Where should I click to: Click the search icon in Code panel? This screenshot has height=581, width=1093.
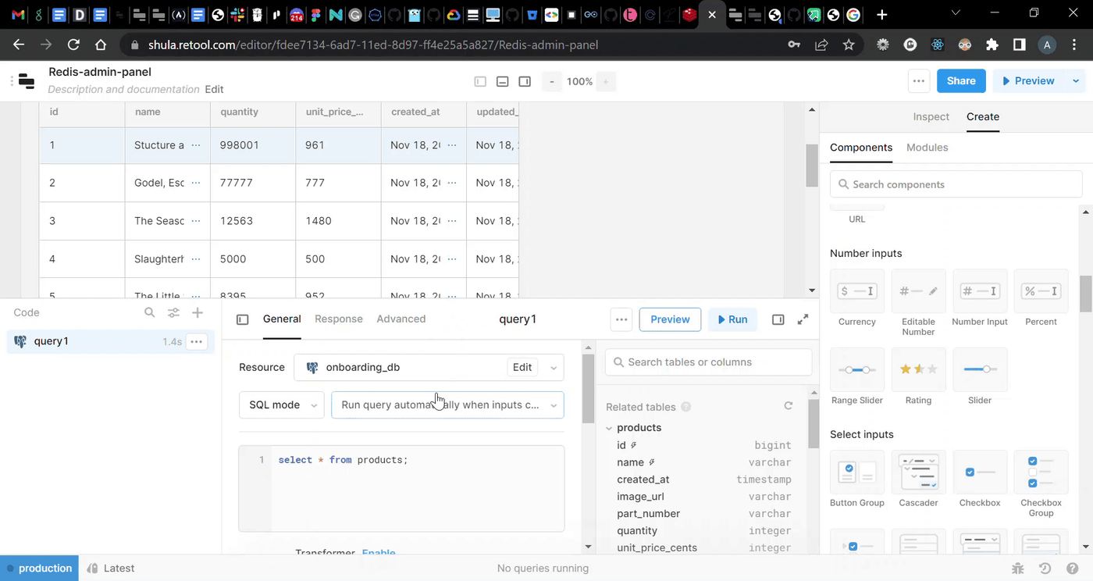[150, 312]
